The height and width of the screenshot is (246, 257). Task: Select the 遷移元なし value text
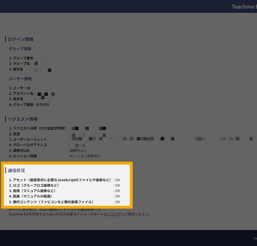coord(79,150)
